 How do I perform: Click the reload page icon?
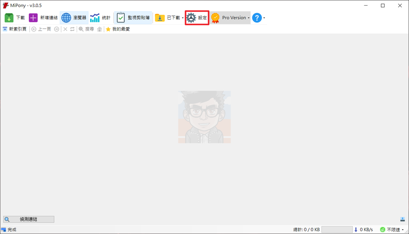point(72,29)
